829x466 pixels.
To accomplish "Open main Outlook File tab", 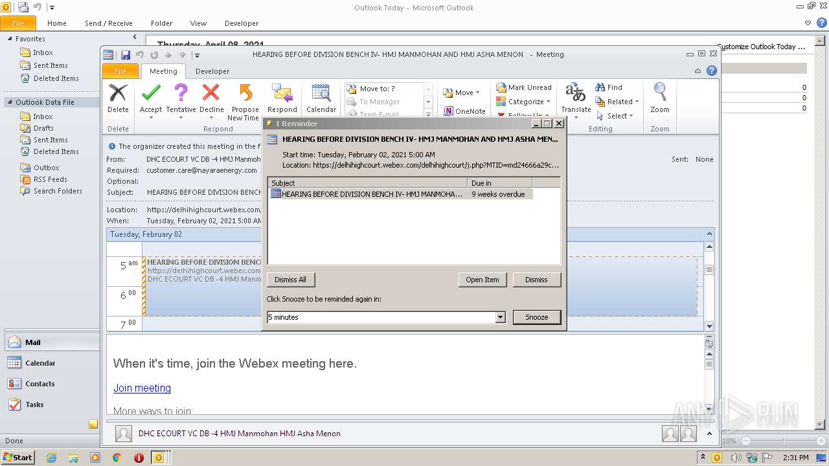I will point(18,23).
